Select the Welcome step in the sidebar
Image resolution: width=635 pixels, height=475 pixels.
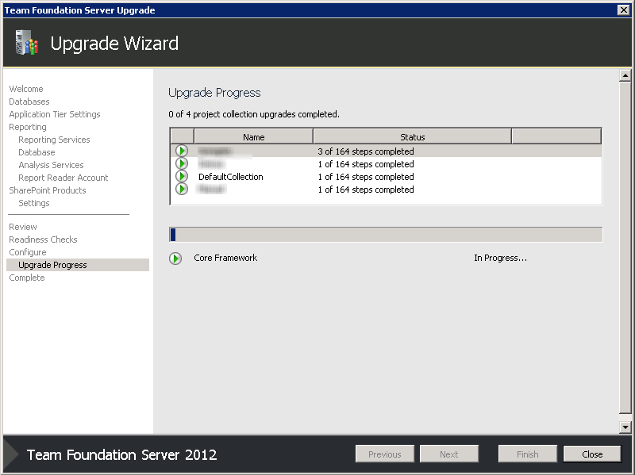pos(26,89)
